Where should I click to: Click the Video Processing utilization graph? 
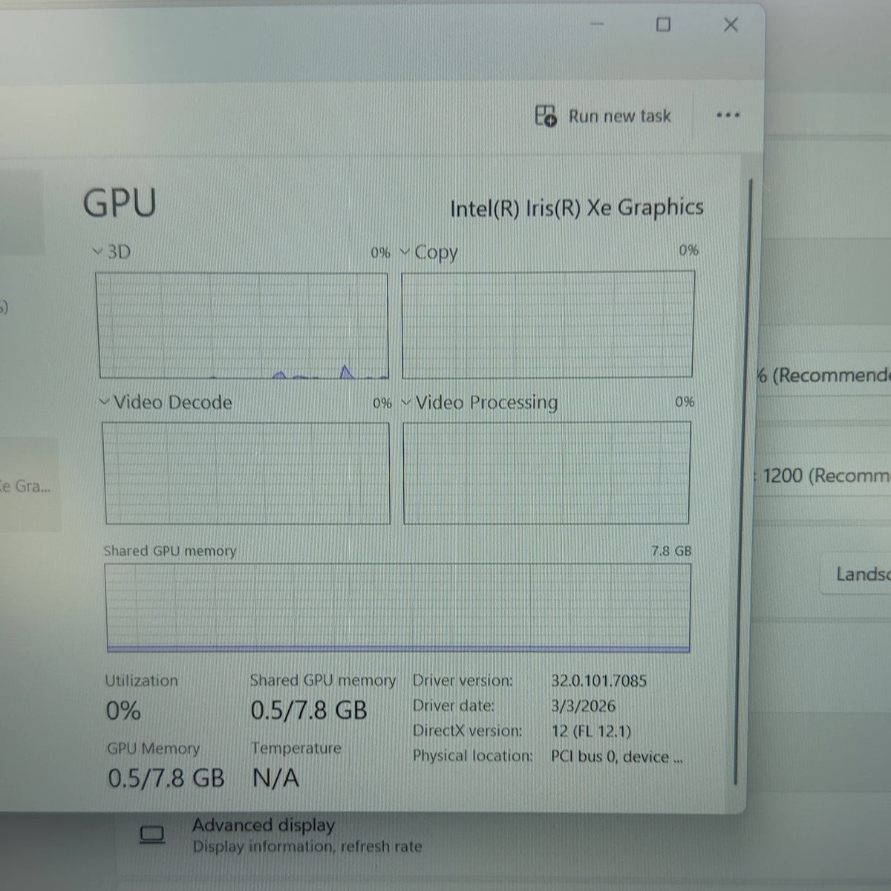point(546,472)
